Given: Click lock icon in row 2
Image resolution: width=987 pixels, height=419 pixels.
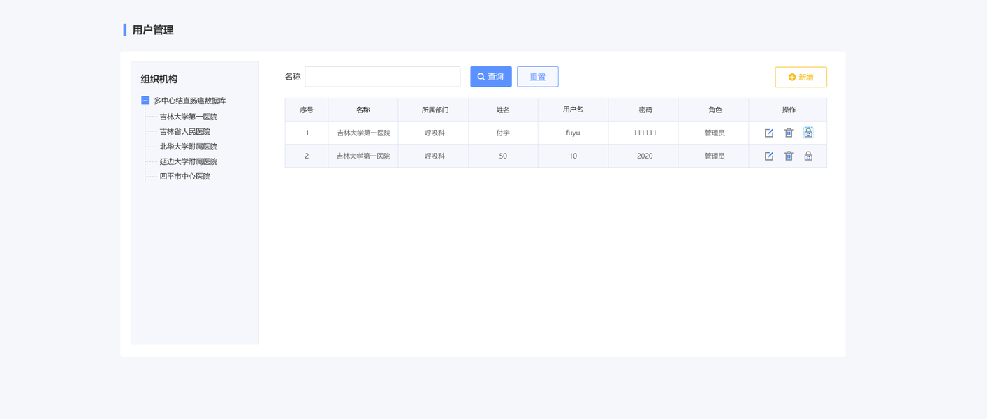Looking at the screenshot, I should pyautogui.click(x=808, y=156).
